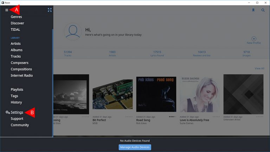Open the Community link in sidebar
Viewport: 270px width, 152px height.
(20, 125)
